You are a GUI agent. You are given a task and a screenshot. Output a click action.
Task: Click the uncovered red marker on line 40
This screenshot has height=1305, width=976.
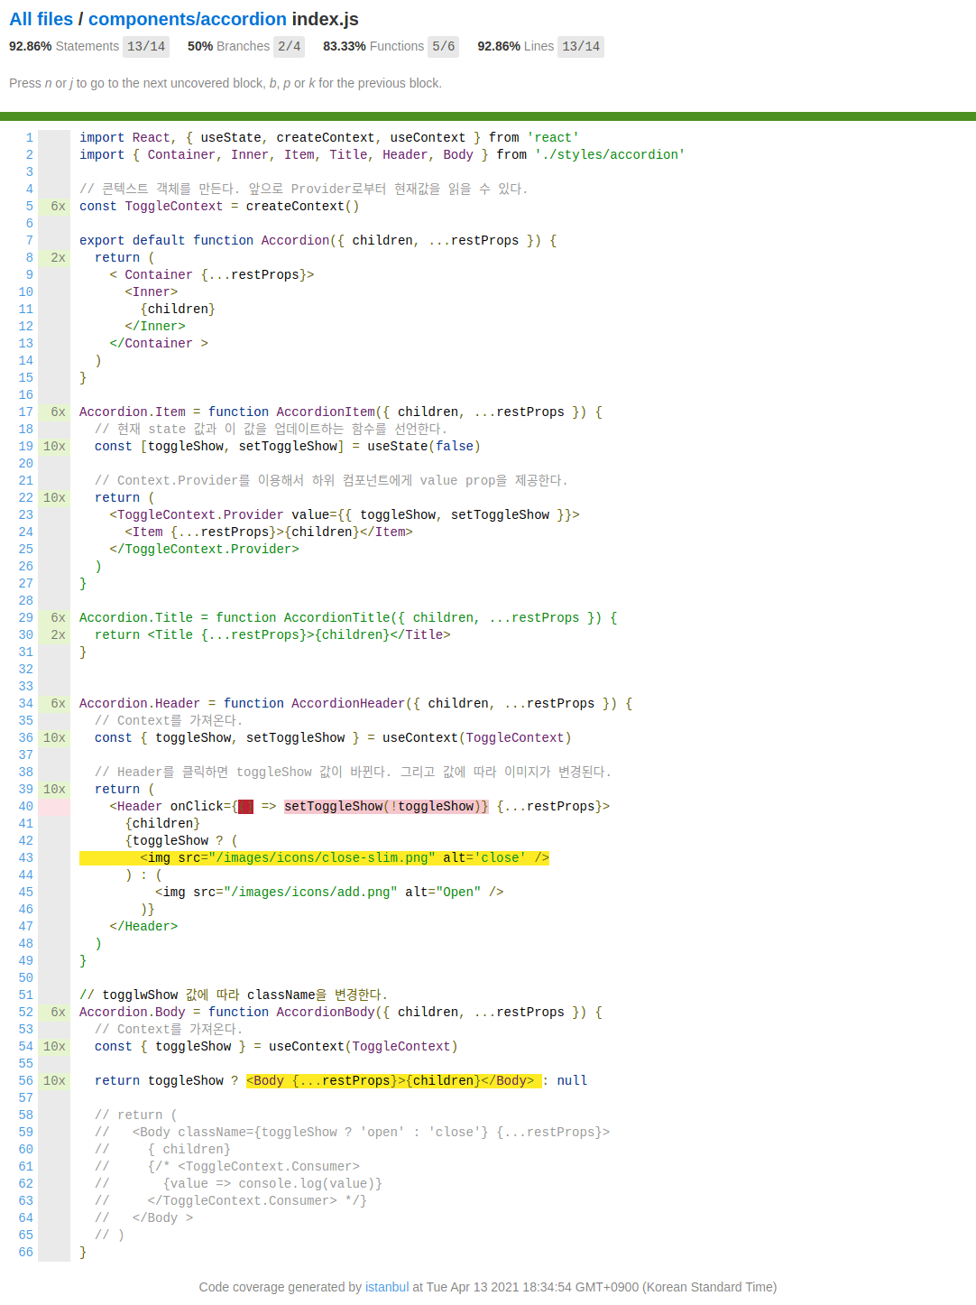[245, 807]
